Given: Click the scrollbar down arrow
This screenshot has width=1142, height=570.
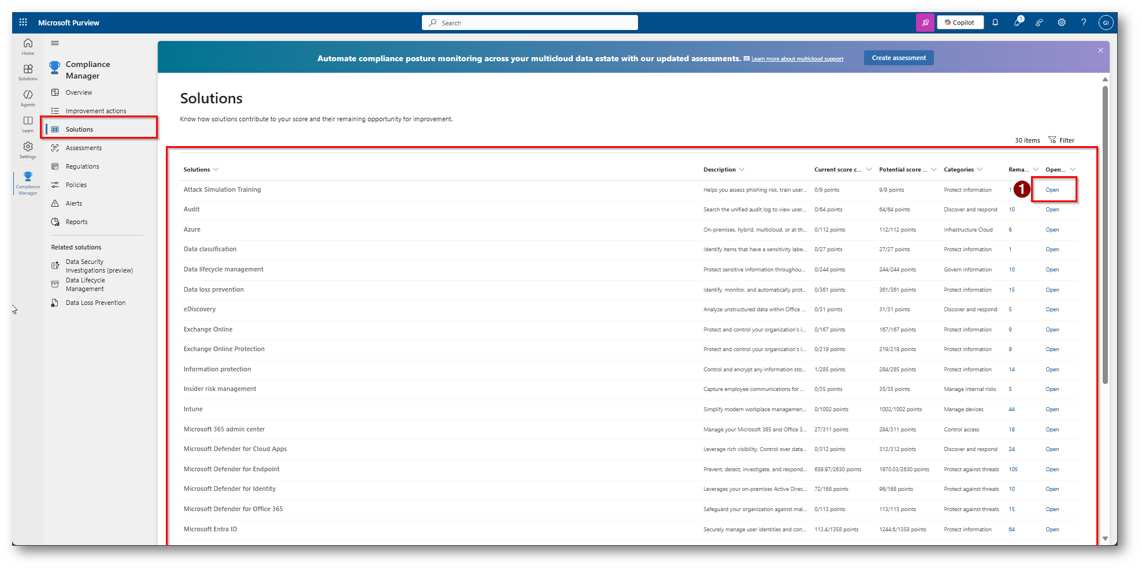Looking at the screenshot, I should [1105, 538].
